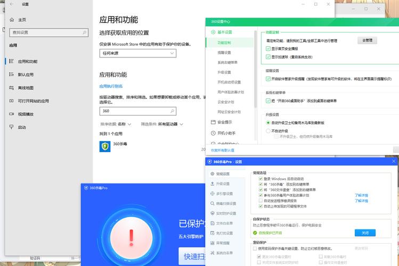
Task: Select 系统右键菜单 in 360设置中心 sidebar
Action: coord(227,62)
